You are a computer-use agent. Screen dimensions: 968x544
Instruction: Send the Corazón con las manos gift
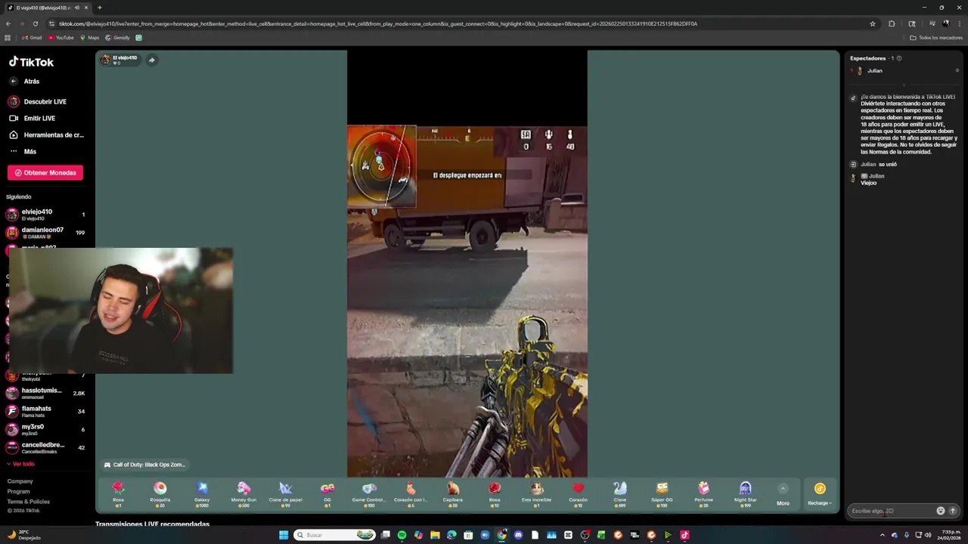pos(411,493)
